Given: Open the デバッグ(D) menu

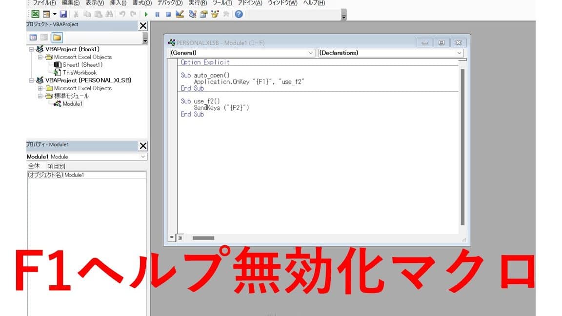Looking at the screenshot, I should (x=170, y=3).
